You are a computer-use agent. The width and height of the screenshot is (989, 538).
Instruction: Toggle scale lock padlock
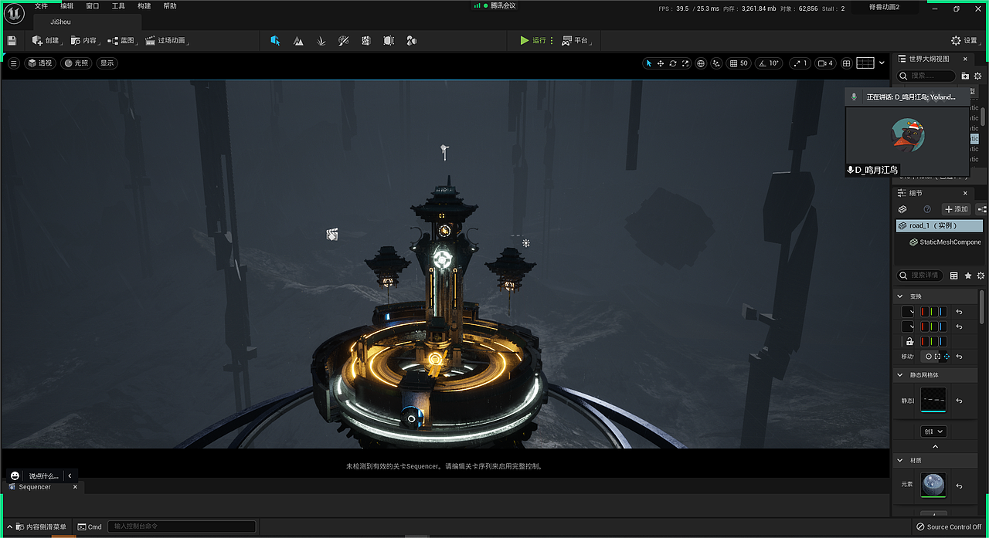pos(910,341)
